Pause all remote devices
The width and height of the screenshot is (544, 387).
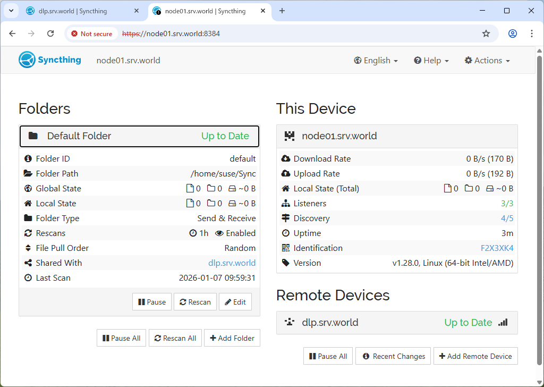[x=328, y=356]
